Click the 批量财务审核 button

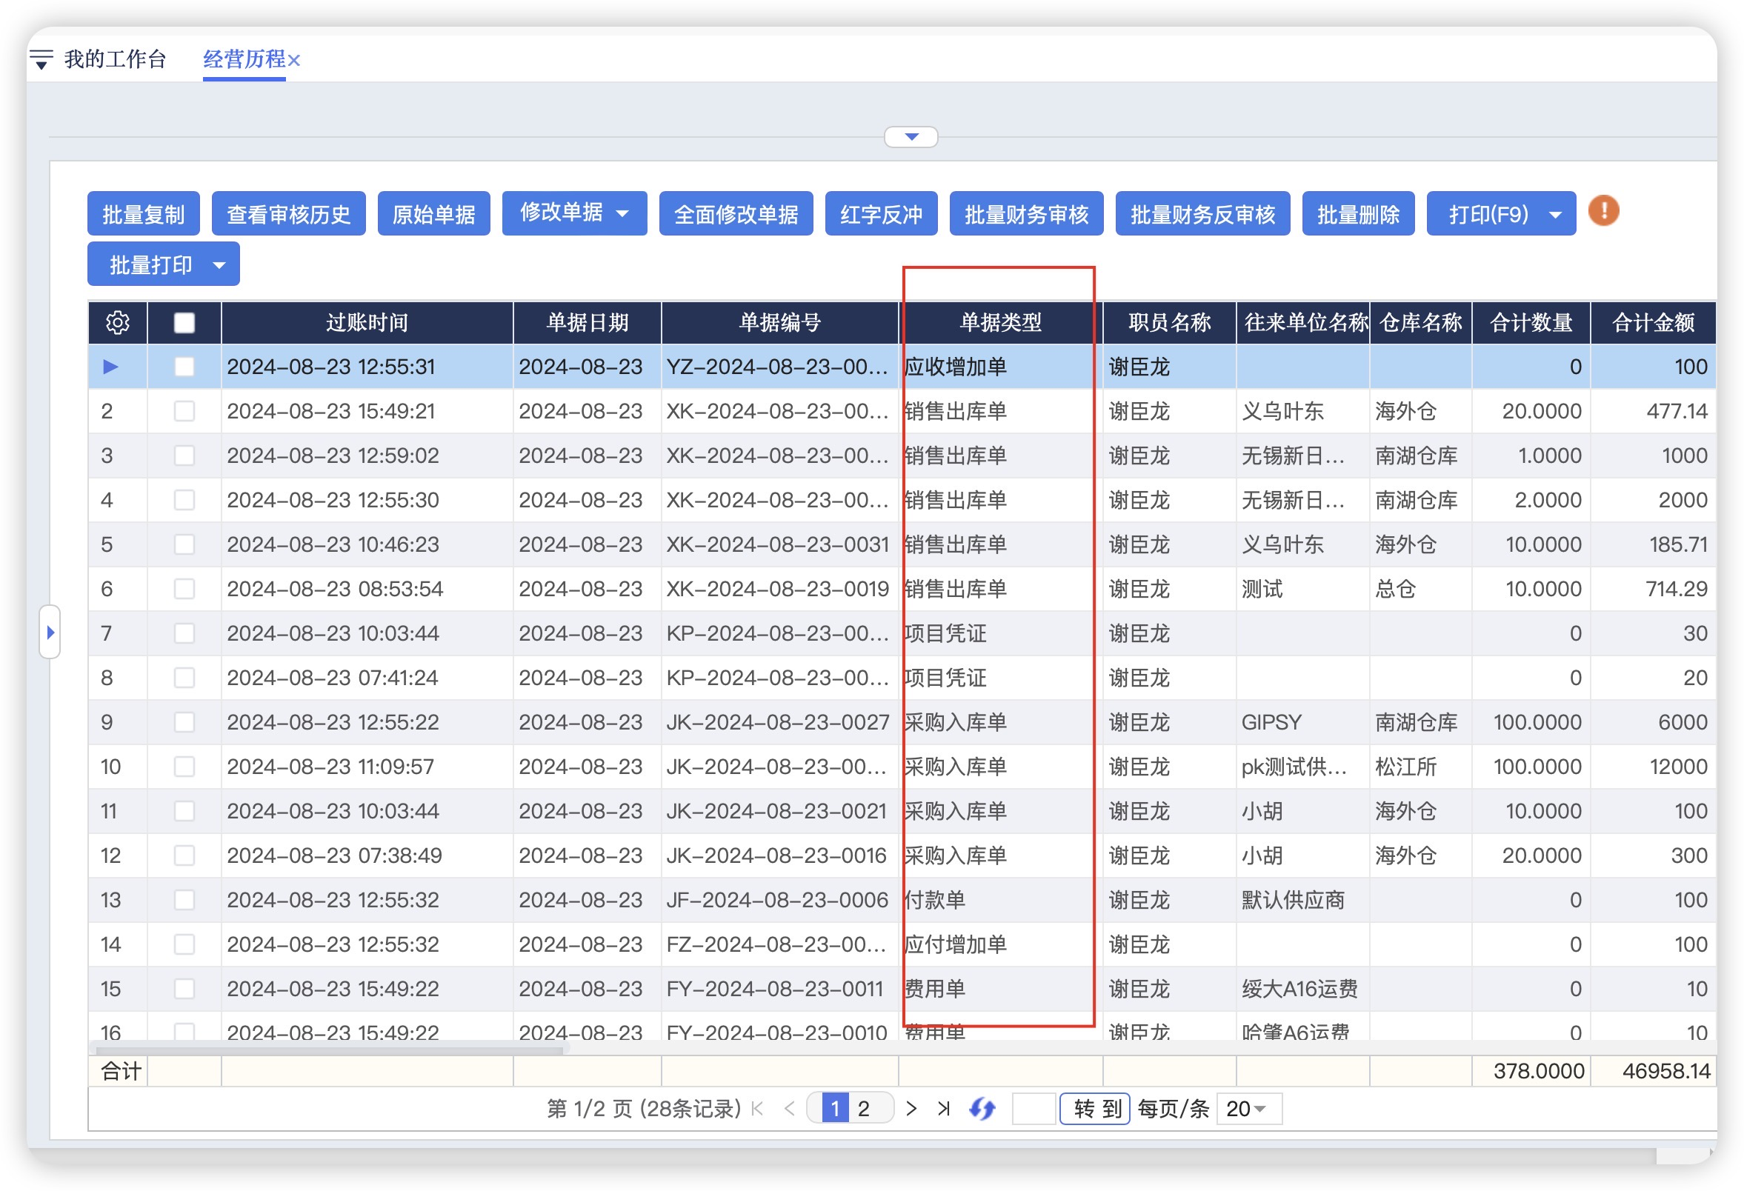(1026, 215)
